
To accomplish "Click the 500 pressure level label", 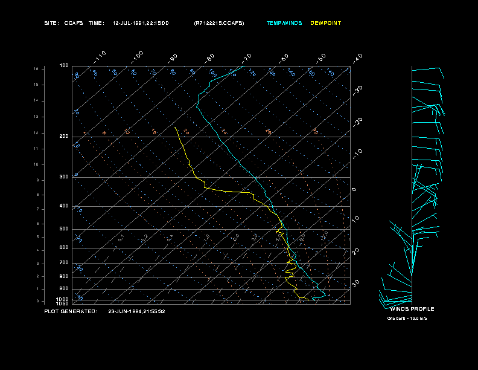I will click(64, 229).
